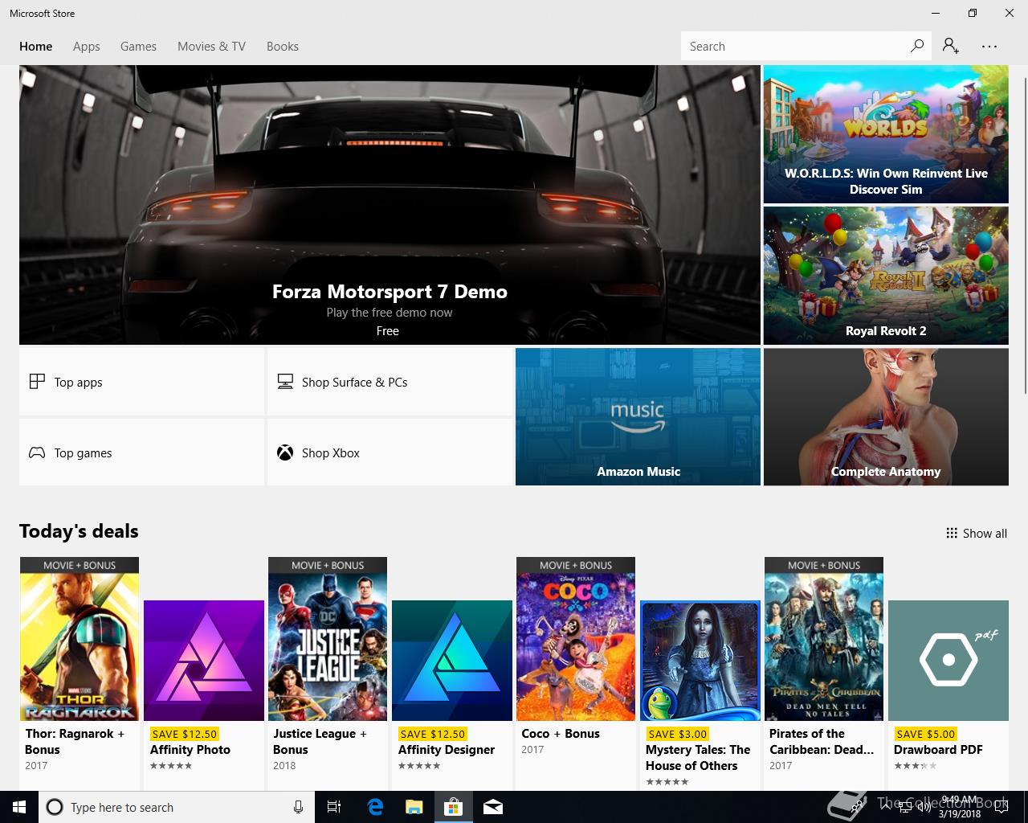Screen dimensions: 1028x823
Task: Go to the Movies & TV tab
Action: [x=211, y=47]
